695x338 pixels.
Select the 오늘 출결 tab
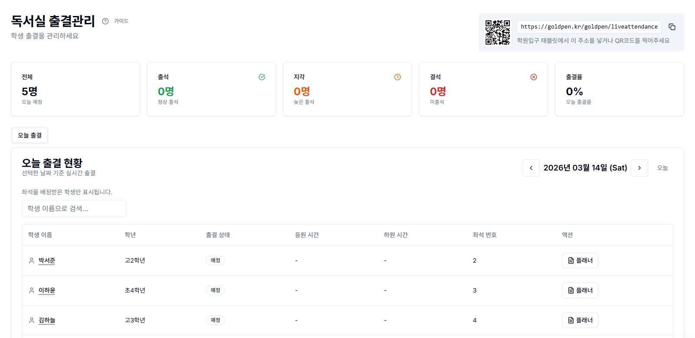30,135
